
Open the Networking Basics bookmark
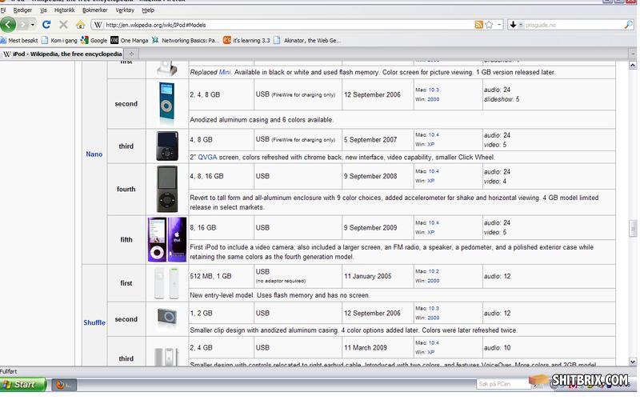[186, 41]
